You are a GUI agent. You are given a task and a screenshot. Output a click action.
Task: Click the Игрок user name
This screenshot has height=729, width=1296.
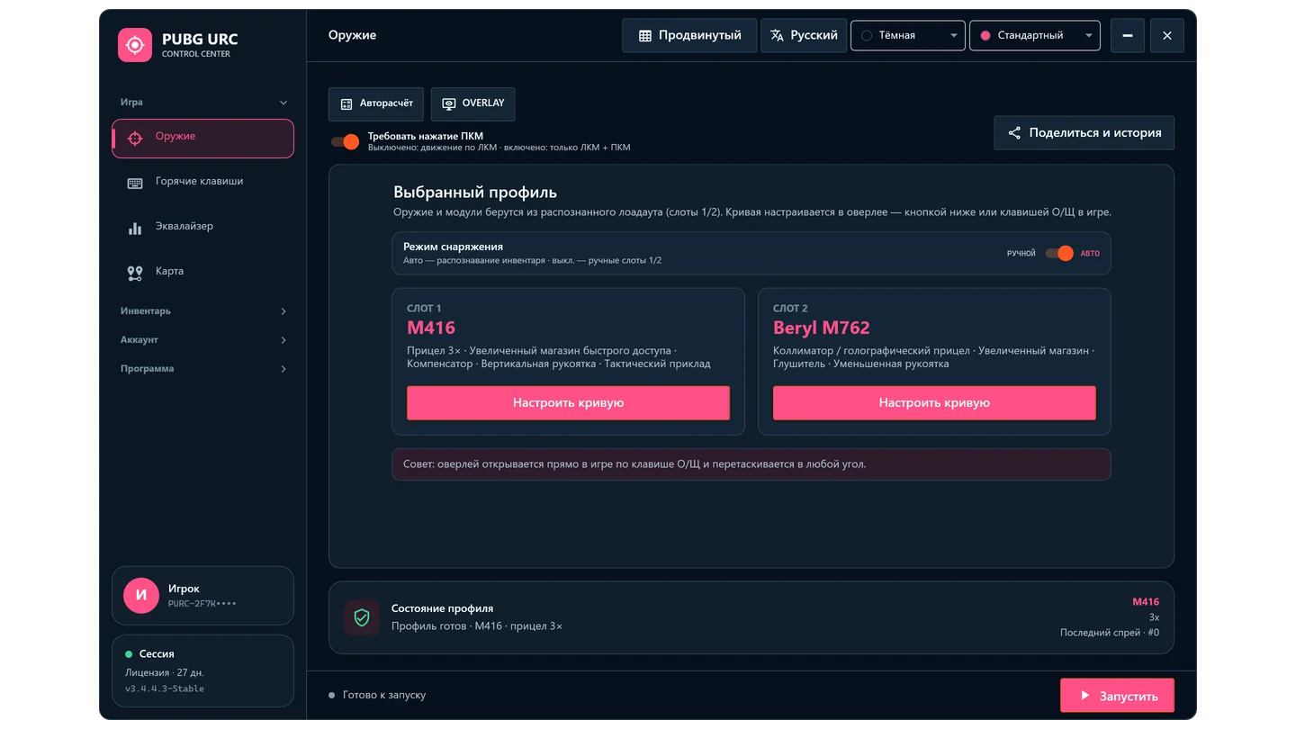184,589
